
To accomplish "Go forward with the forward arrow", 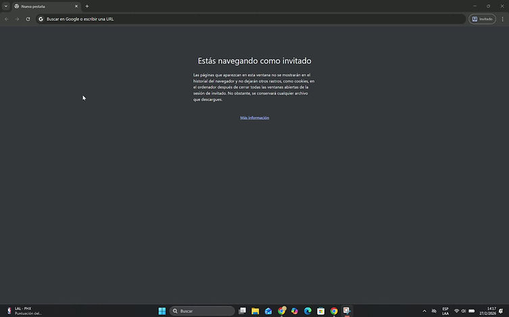I will tap(17, 19).
